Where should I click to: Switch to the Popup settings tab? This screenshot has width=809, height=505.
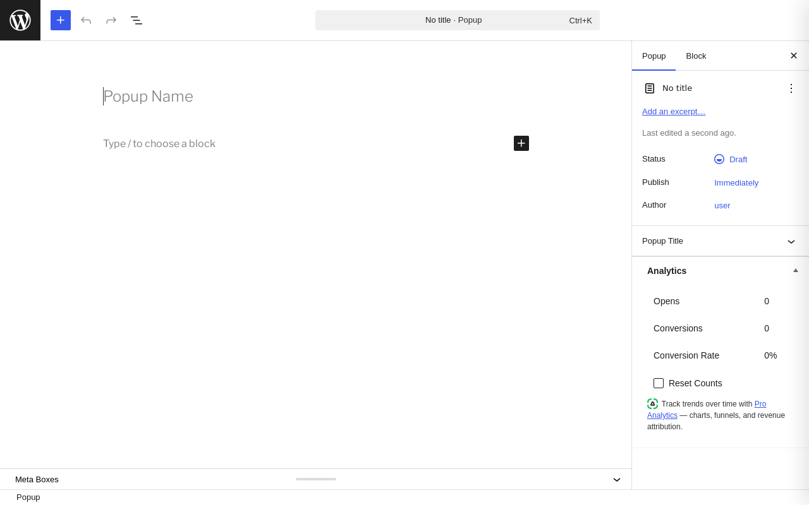(654, 56)
